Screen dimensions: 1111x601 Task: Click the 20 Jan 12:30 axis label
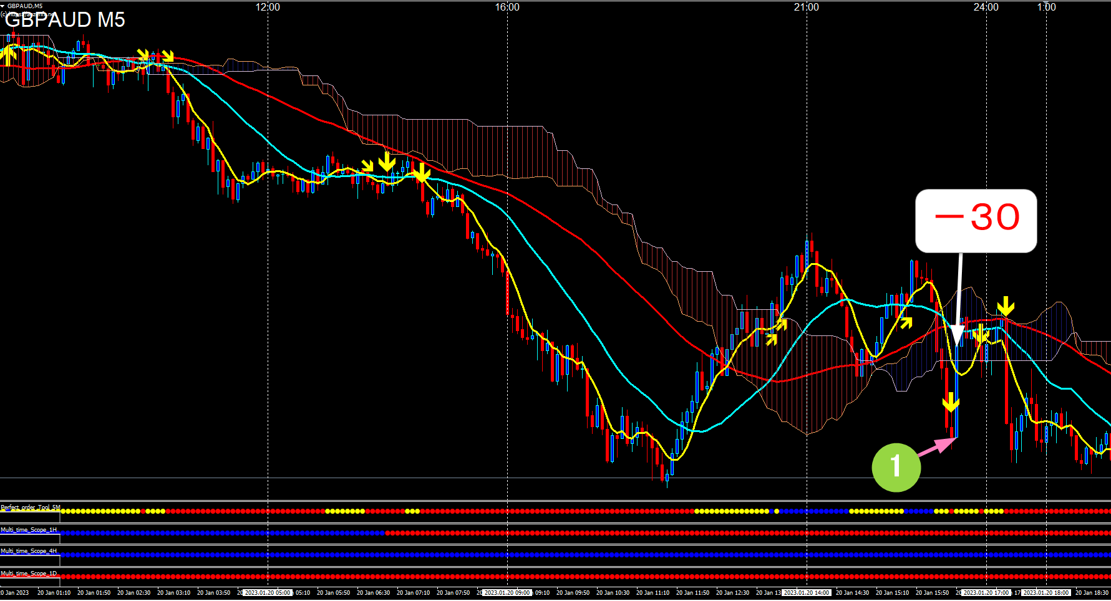pyautogui.click(x=732, y=593)
